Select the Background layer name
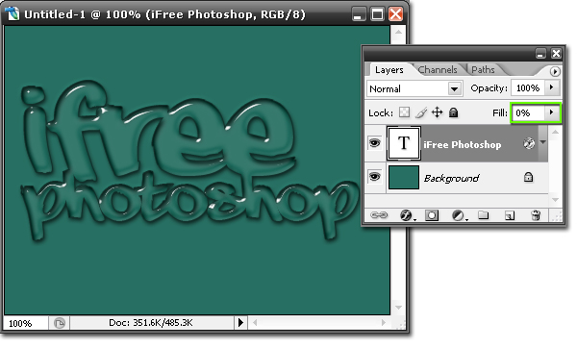The width and height of the screenshot is (577, 348). coord(452,178)
